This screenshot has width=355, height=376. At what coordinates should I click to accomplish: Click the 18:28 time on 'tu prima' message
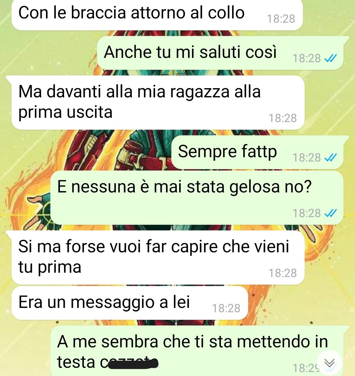point(283,273)
